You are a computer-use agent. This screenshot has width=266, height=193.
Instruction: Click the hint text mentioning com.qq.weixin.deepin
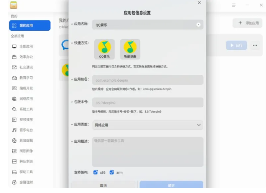coord(132,89)
